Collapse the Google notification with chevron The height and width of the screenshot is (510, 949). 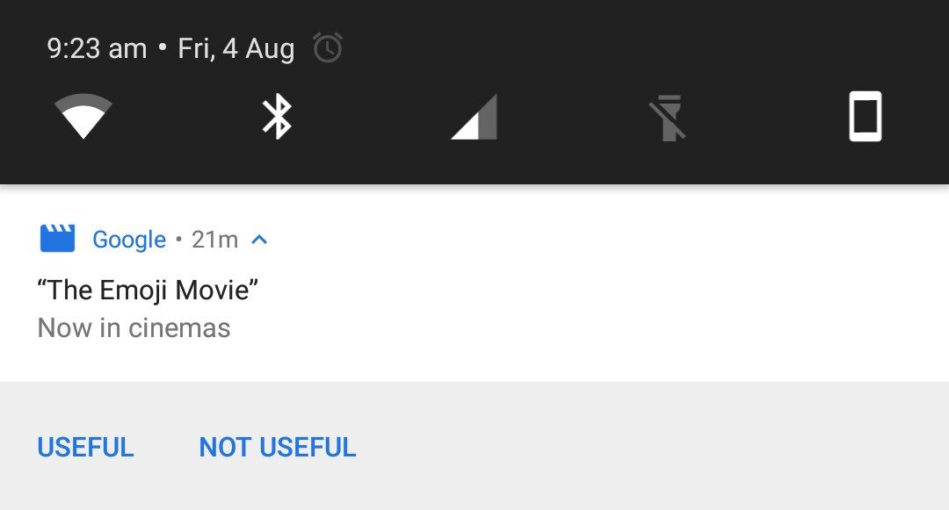tap(259, 239)
